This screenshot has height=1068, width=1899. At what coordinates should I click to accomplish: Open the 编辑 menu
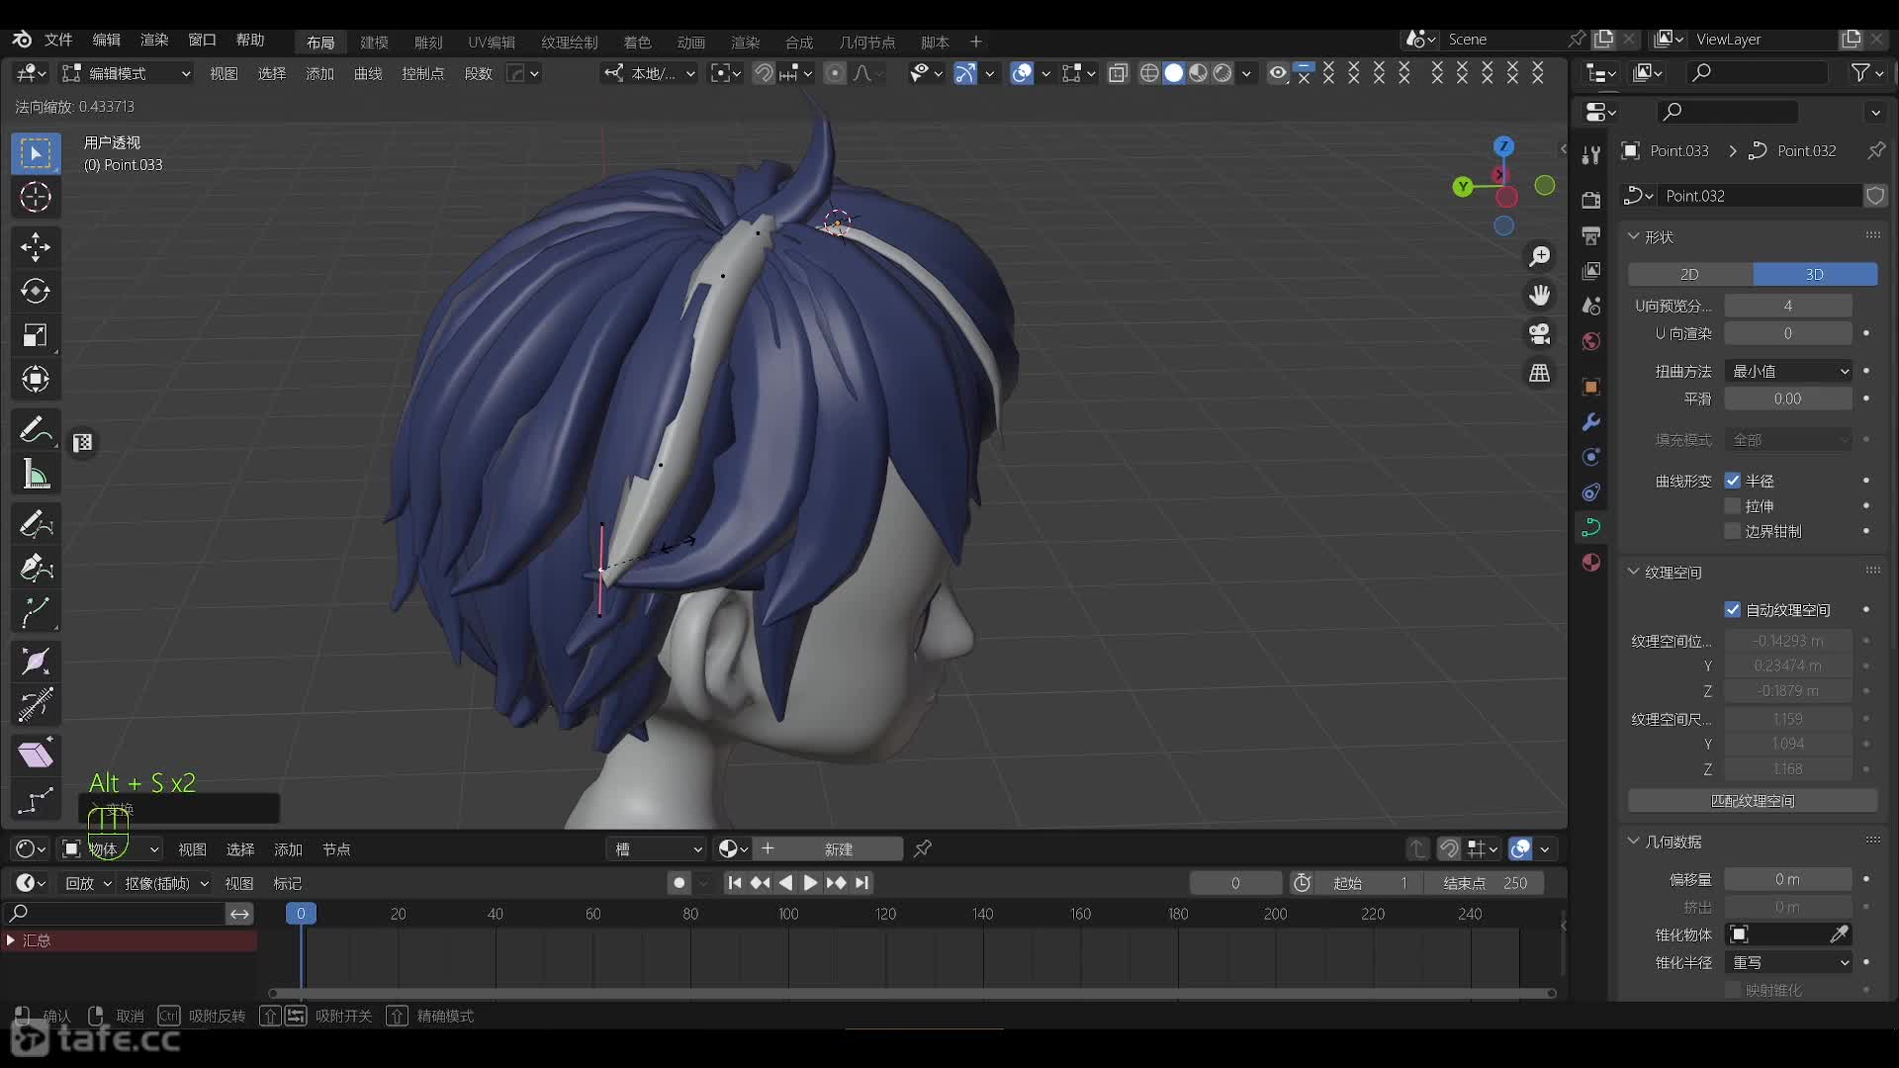click(106, 40)
